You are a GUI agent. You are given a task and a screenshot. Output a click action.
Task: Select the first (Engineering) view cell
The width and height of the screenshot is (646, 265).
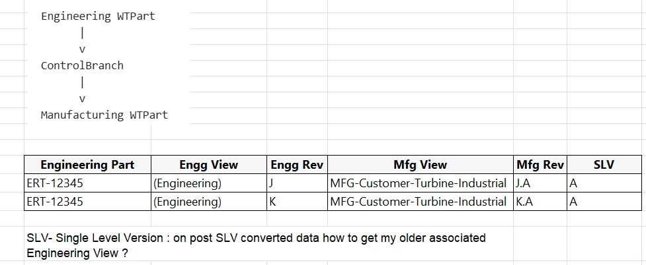pyautogui.click(x=209, y=183)
